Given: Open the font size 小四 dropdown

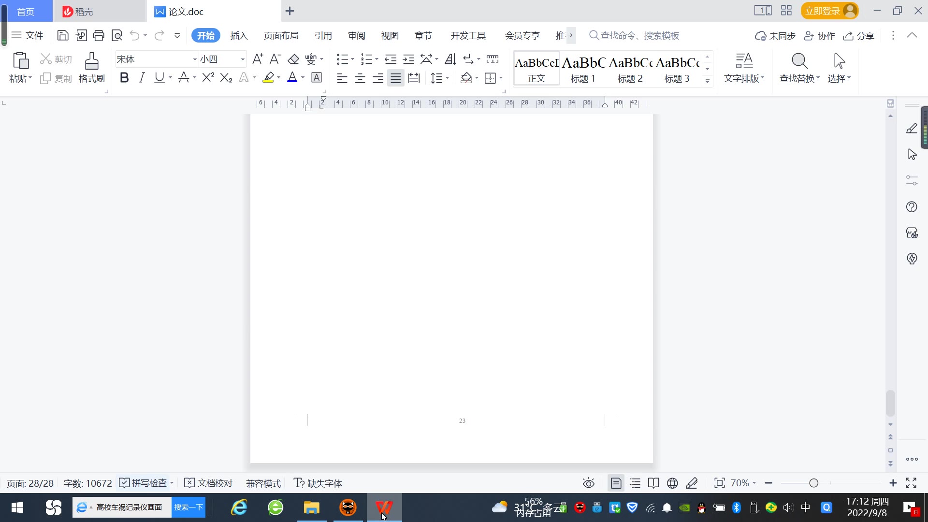Looking at the screenshot, I should point(243,59).
